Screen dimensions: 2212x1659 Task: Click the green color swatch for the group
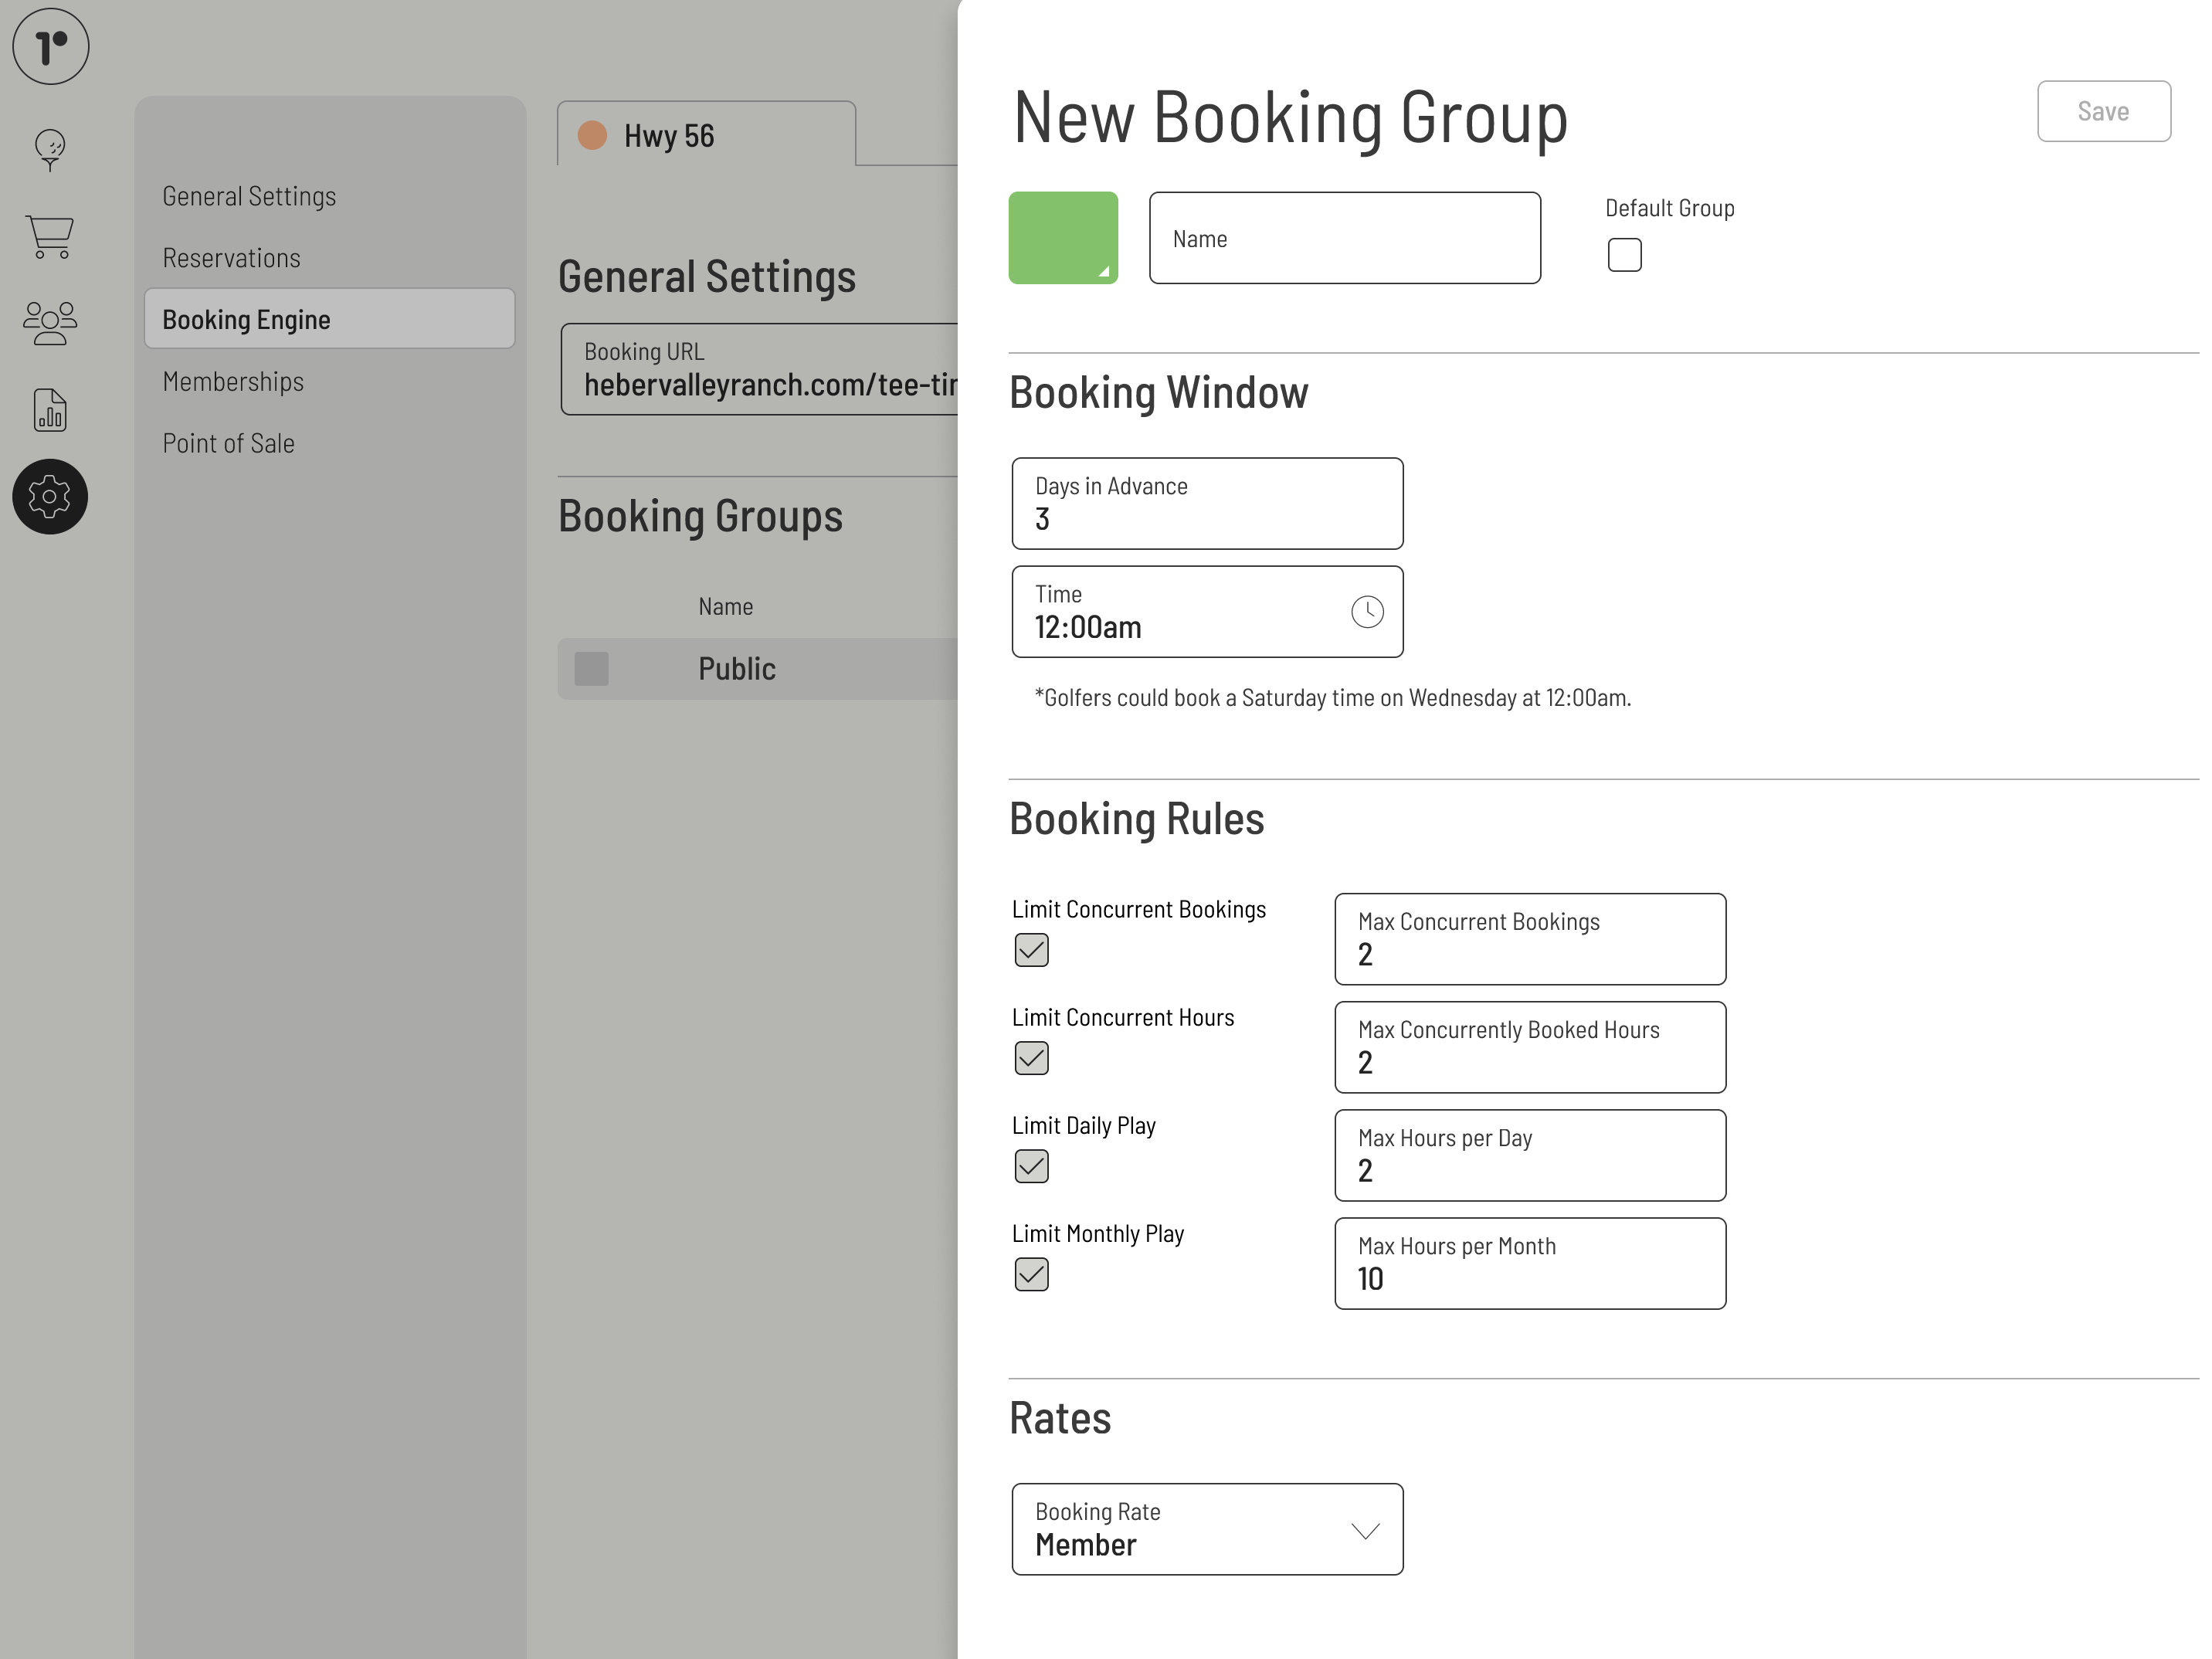1063,237
